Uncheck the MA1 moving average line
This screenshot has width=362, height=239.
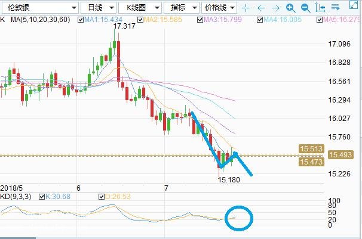point(81,20)
